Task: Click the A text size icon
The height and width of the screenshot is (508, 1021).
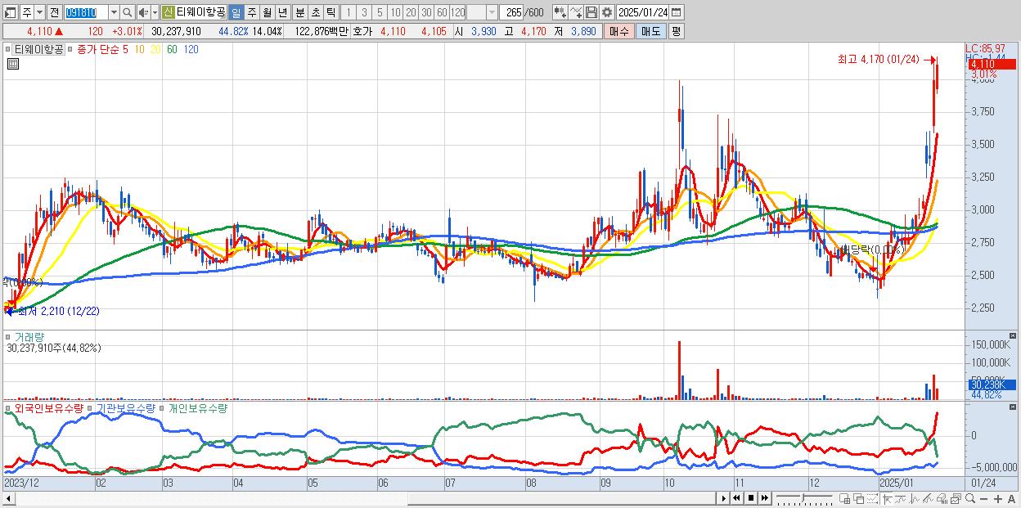Action: tap(1011, 498)
